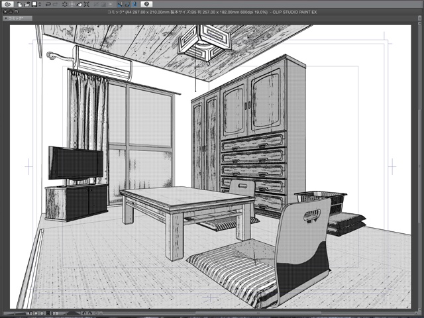Zoom in with the status bar button

(42, 313)
